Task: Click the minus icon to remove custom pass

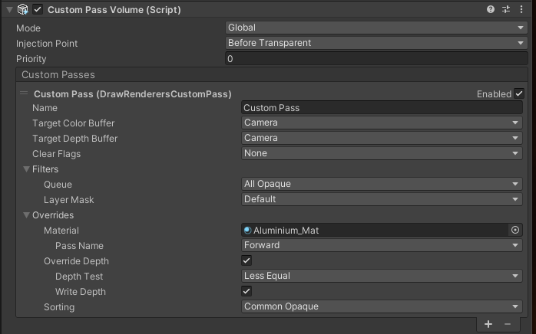Action: [507, 324]
